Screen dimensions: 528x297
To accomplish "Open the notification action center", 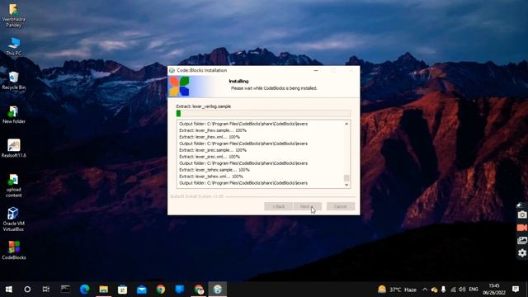I will point(516,290).
